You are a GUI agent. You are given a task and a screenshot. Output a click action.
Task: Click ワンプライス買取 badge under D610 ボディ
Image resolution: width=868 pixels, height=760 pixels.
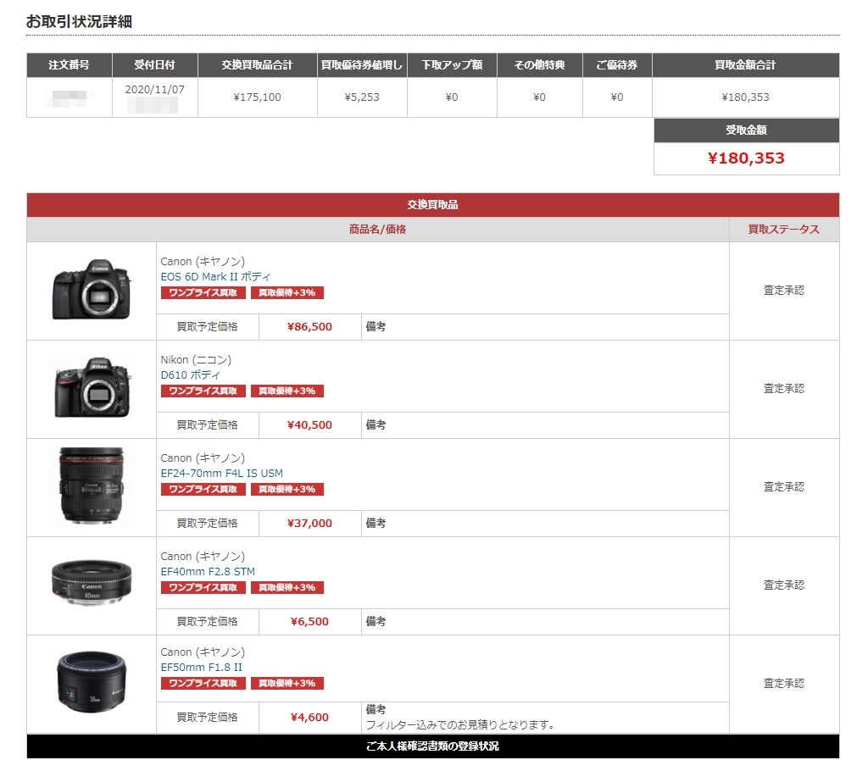203,391
